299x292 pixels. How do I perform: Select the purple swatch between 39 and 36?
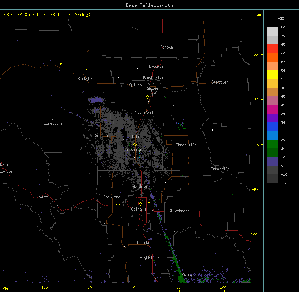click(273, 118)
